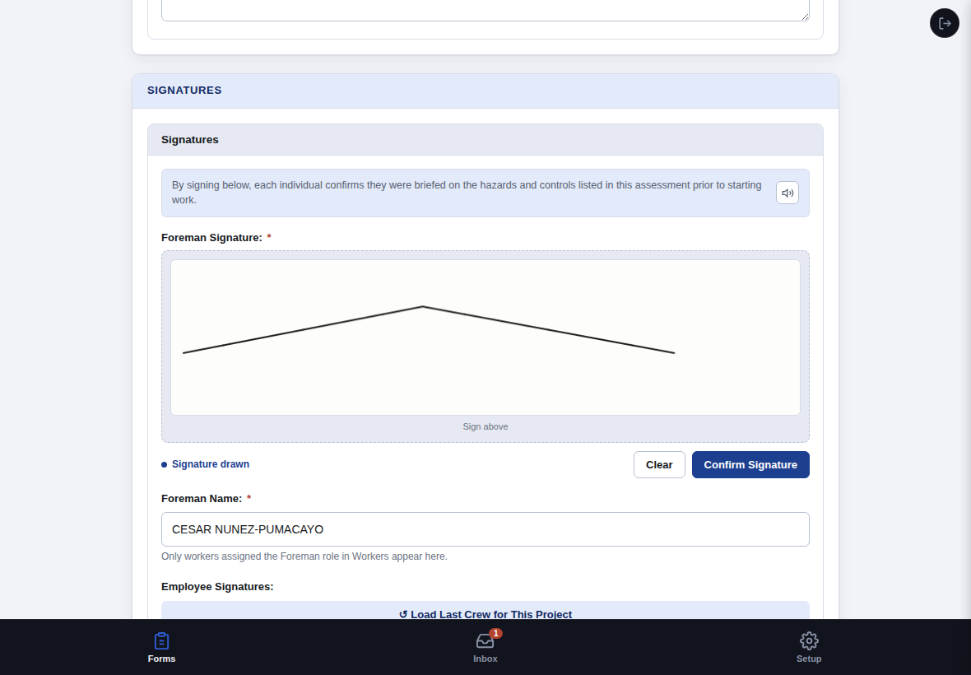The width and height of the screenshot is (971, 675).
Task: Open the Inbox tab
Action: point(485,647)
